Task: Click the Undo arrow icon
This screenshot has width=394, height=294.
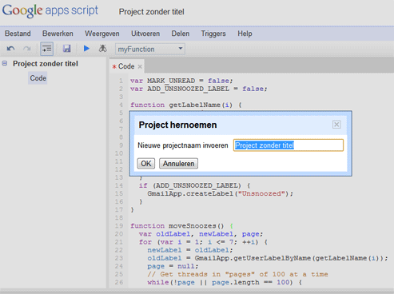Action: (10, 49)
